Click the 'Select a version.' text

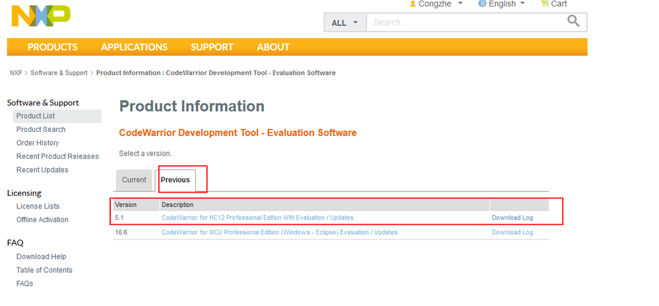(x=145, y=154)
